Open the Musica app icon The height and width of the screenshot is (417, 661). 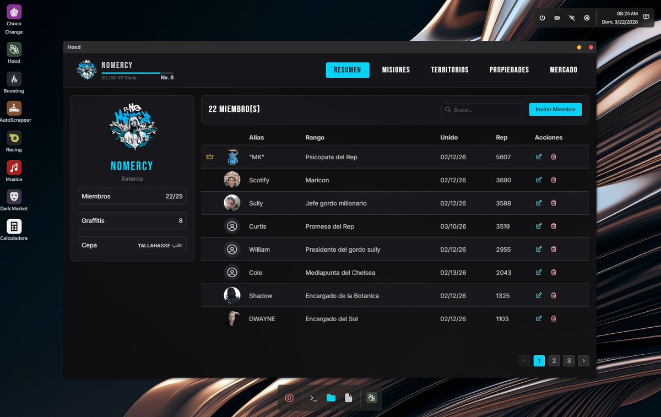click(14, 167)
